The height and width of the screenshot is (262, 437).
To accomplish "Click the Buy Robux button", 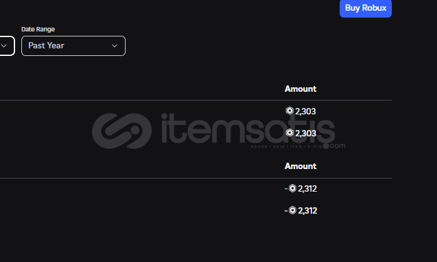I will [365, 8].
